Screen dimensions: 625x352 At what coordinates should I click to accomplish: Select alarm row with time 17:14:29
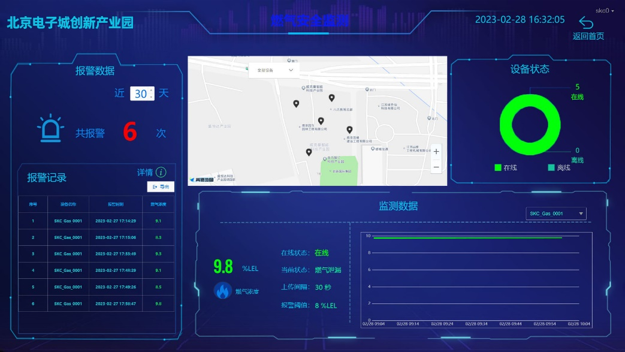click(96, 221)
